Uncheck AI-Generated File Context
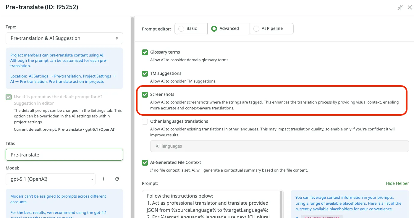414x218 pixels. click(x=145, y=163)
